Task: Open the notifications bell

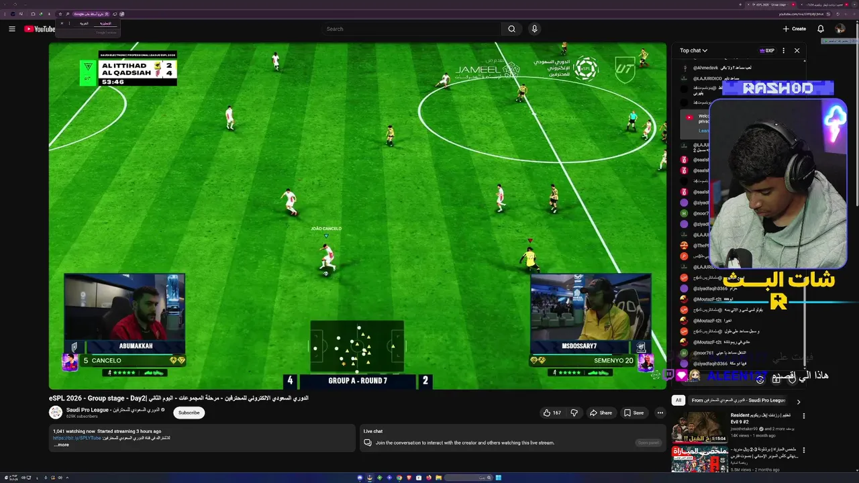Action: coord(820,29)
